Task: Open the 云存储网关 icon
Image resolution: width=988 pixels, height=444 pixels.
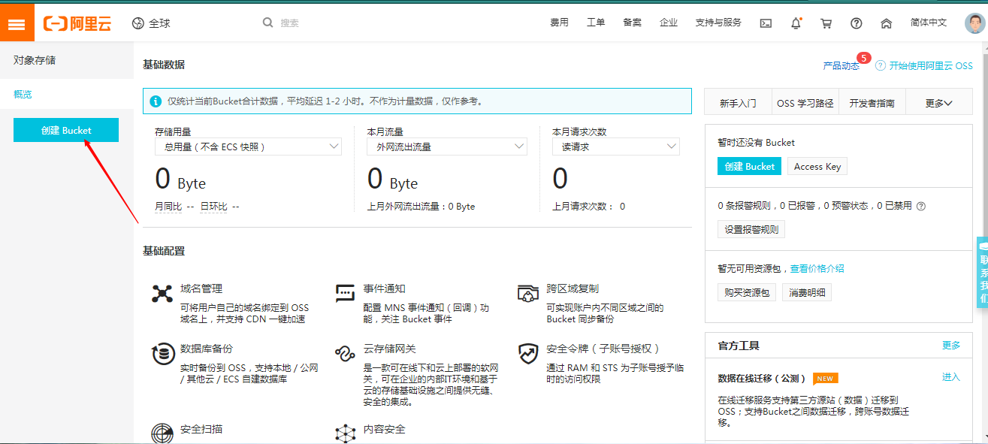Action: point(345,353)
